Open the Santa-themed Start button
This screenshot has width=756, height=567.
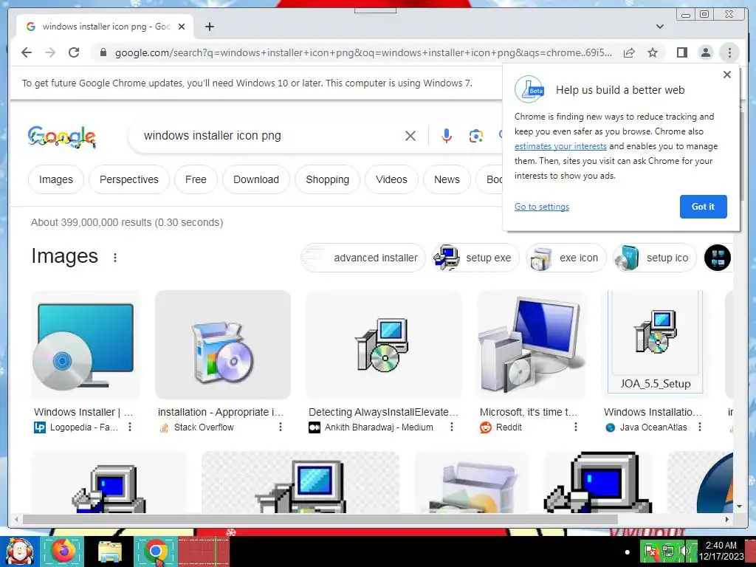(x=19, y=551)
